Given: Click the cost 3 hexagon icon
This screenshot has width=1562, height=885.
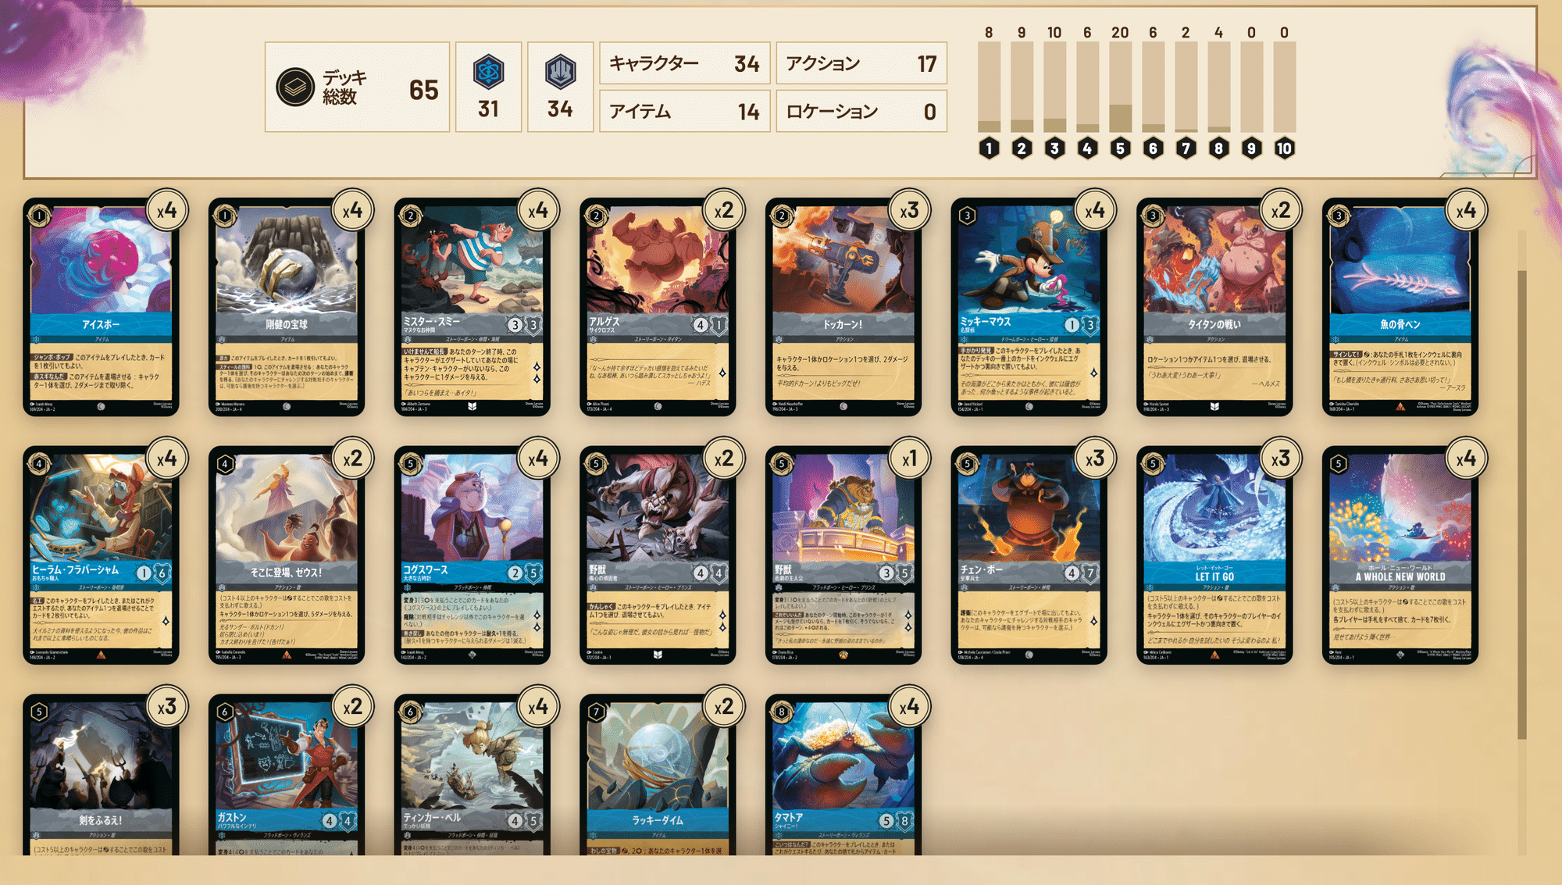Looking at the screenshot, I should pyautogui.click(x=1054, y=148).
